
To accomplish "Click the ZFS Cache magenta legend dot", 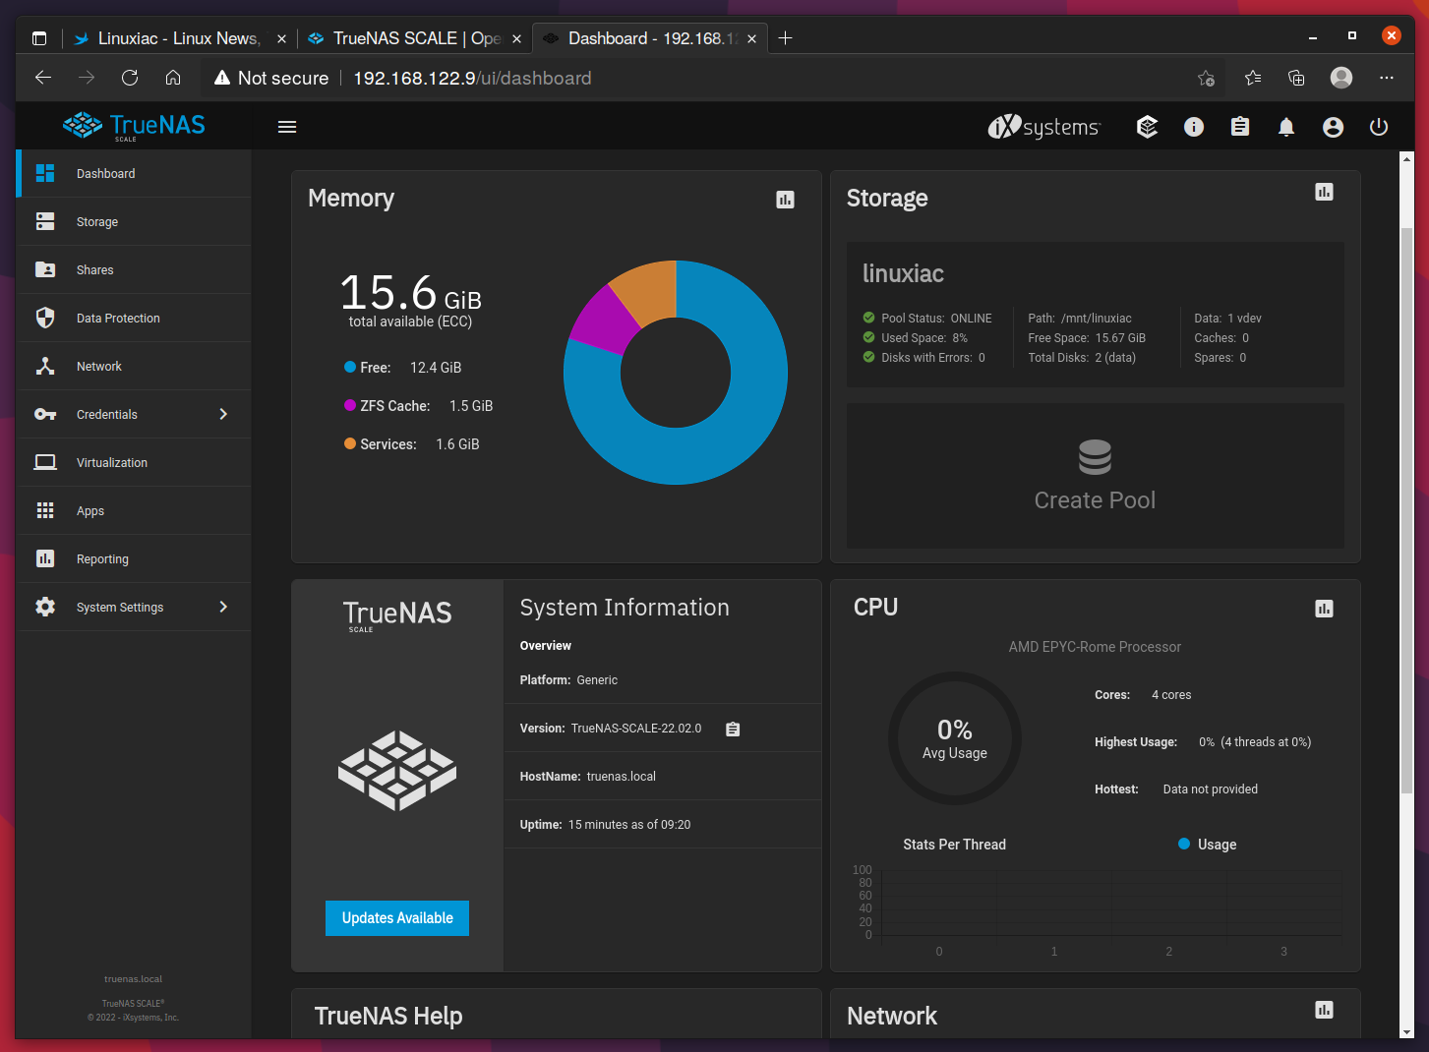I will [x=350, y=405].
